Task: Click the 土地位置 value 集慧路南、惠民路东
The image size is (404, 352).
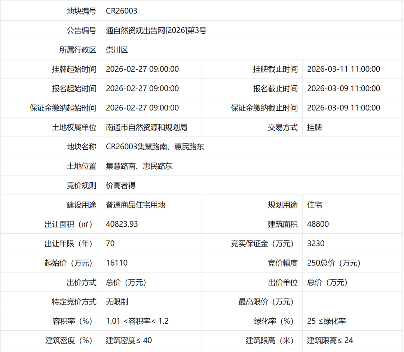Action: pyautogui.click(x=139, y=166)
